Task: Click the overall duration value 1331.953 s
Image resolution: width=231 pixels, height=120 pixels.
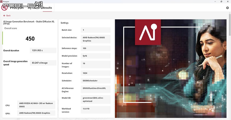Action: tap(43, 50)
